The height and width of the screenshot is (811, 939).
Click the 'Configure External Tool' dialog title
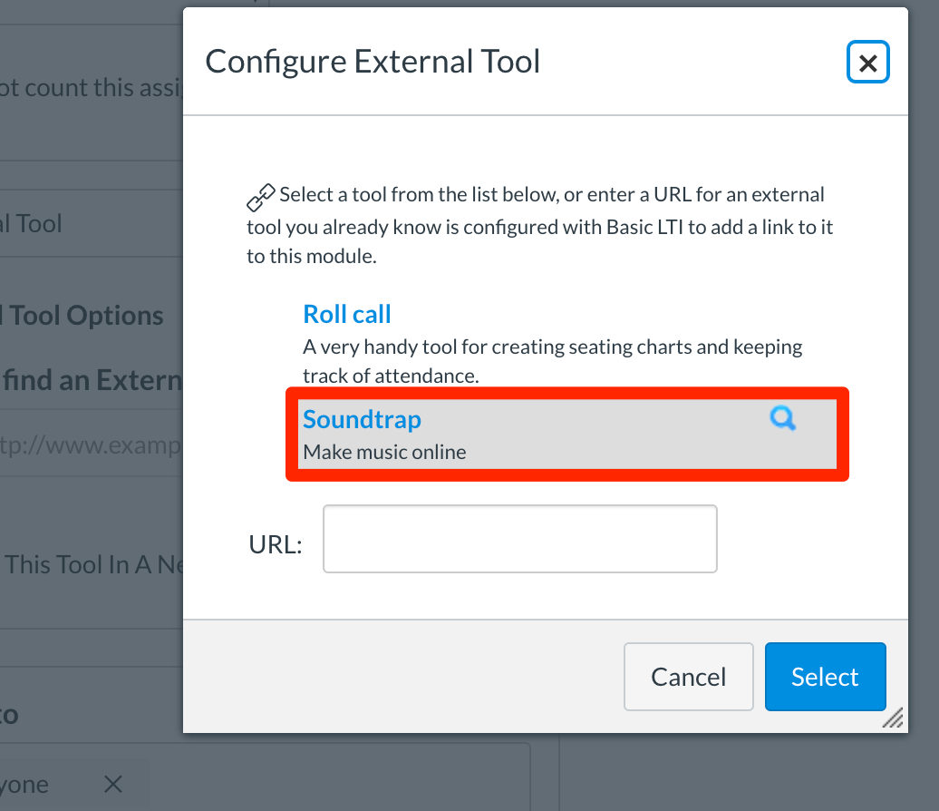coord(373,61)
